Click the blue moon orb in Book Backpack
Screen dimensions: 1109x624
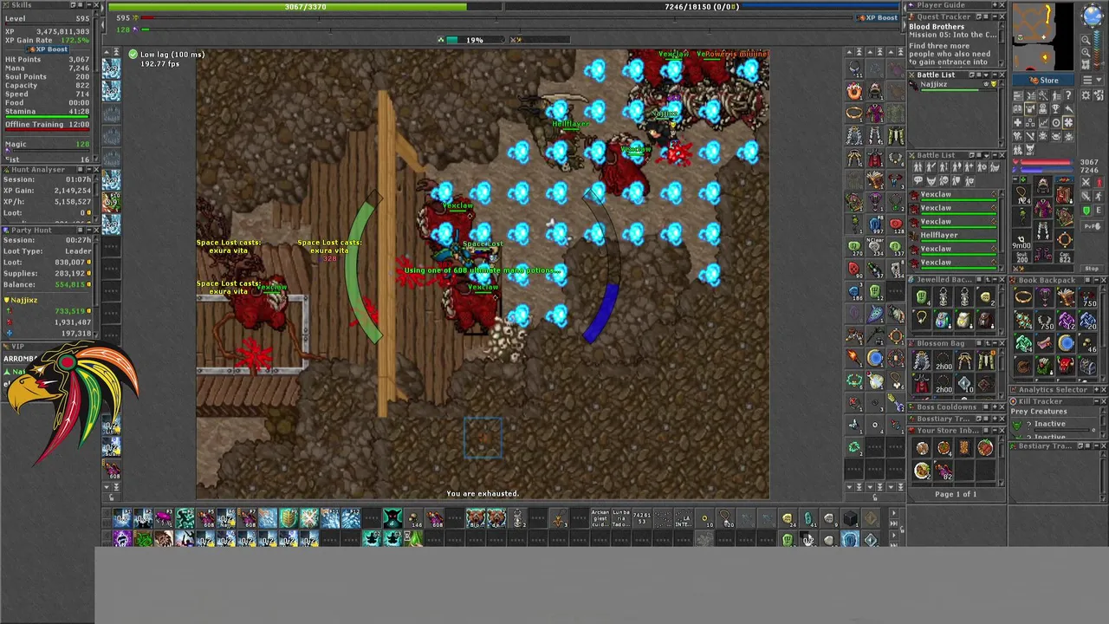point(1066,342)
